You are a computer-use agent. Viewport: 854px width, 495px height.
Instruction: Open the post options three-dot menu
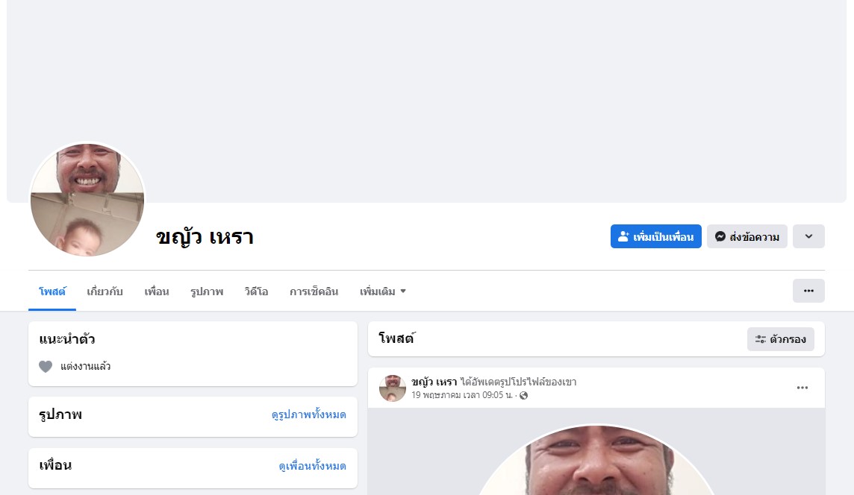click(802, 388)
